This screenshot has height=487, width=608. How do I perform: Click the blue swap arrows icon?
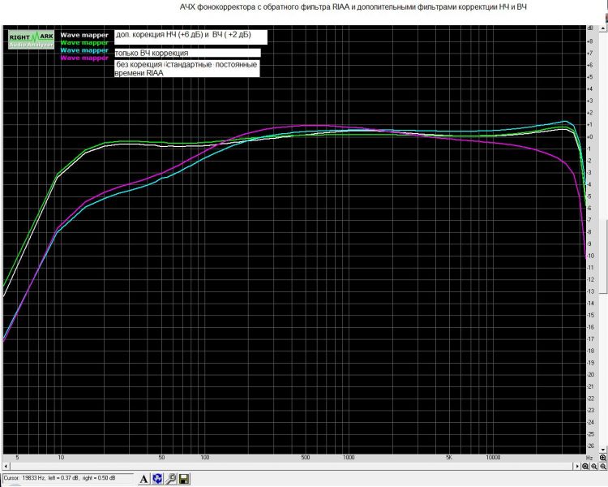[157, 479]
